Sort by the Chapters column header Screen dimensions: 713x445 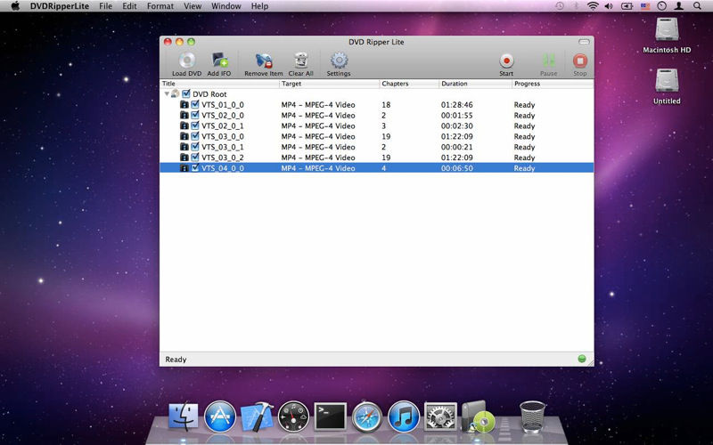(409, 84)
